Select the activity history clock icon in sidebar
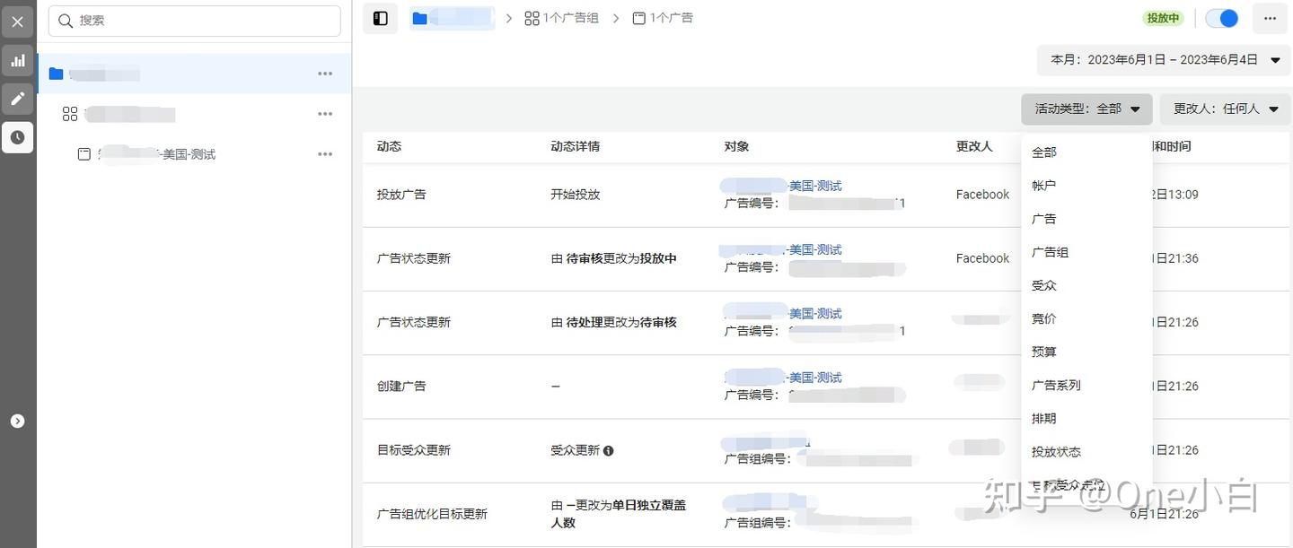Viewport: 1293px width, 548px height. (18, 137)
